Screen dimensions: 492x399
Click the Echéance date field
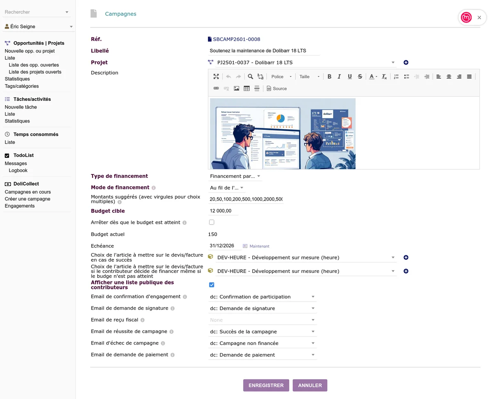(224, 246)
